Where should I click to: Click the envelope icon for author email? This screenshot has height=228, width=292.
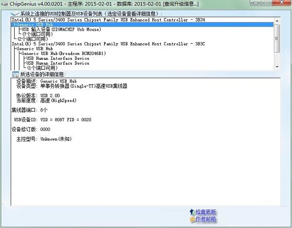[x=192, y=220]
